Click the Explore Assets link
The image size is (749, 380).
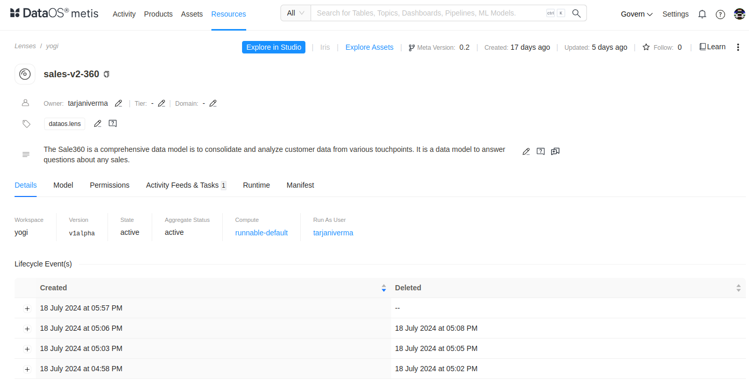(x=369, y=47)
